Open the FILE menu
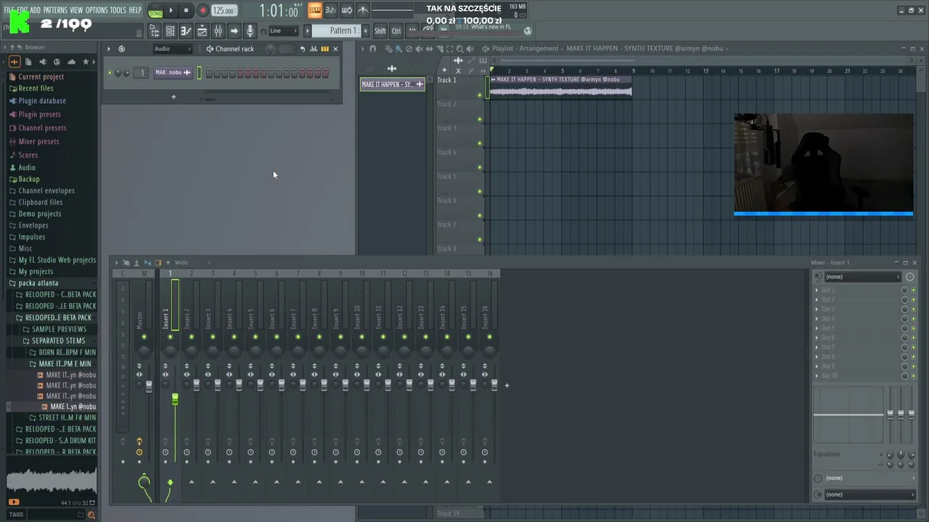The image size is (929, 522). [x=9, y=10]
